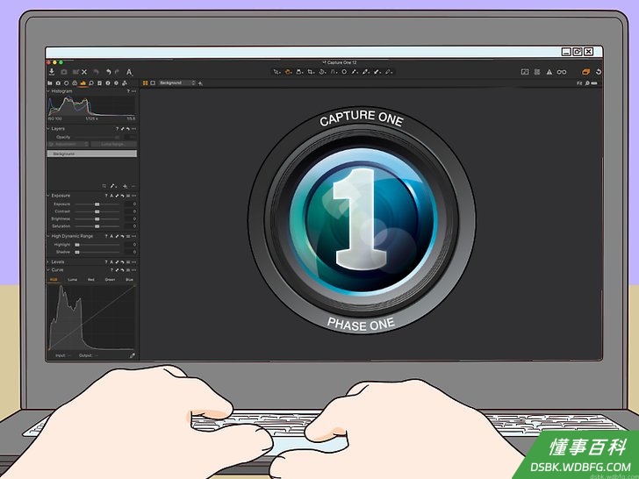This screenshot has width=639, height=479.
Task: Toggle the glasses proofing icon
Action: 562,72
